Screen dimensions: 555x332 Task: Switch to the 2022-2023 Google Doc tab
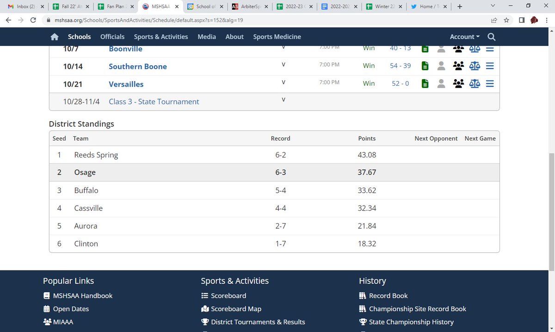[339, 7]
